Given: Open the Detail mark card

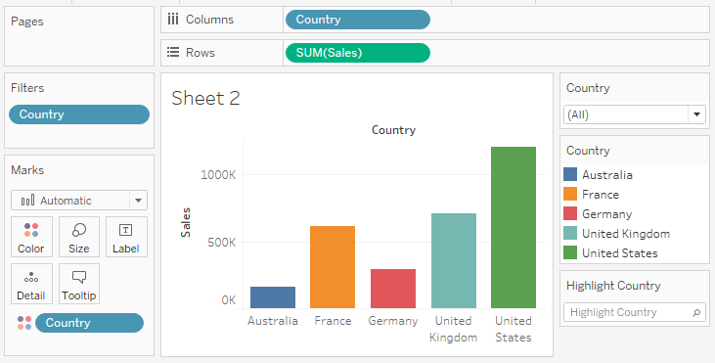Looking at the screenshot, I should pos(31,284).
